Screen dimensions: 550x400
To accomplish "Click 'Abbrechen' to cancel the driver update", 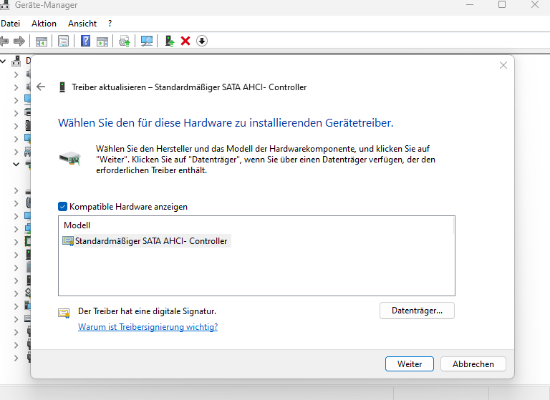I will (473, 364).
